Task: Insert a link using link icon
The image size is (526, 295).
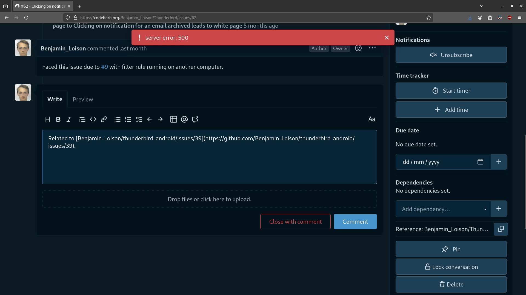Action: (104, 119)
